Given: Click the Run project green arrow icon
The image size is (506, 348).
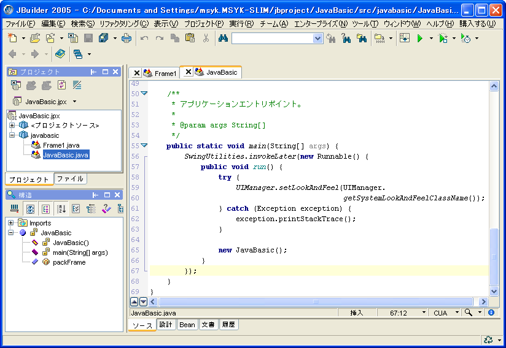Looking at the screenshot, I should click(420, 38).
